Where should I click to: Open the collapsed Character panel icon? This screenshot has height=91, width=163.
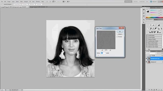[x=144, y=20]
